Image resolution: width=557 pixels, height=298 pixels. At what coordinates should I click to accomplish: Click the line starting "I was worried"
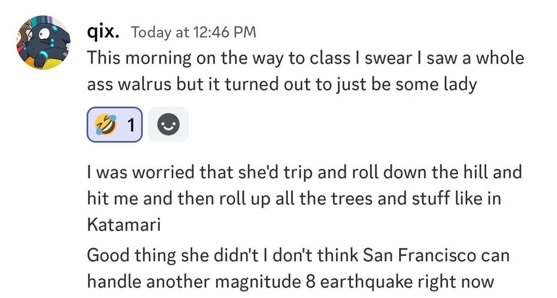pyautogui.click(x=304, y=173)
